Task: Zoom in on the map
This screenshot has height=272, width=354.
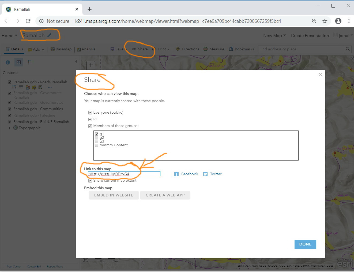Action: [x=91, y=65]
